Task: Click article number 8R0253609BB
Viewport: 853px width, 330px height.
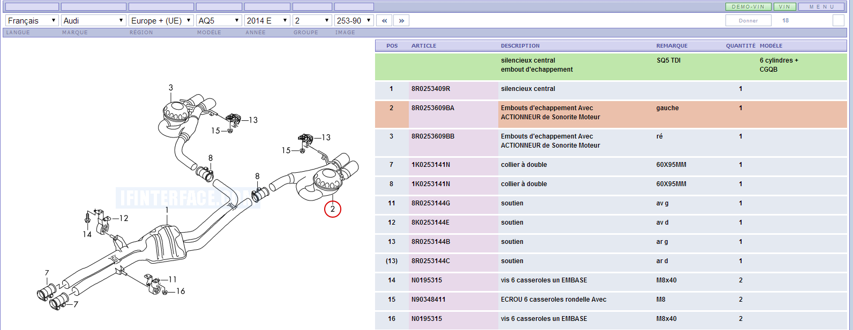Action: click(433, 136)
